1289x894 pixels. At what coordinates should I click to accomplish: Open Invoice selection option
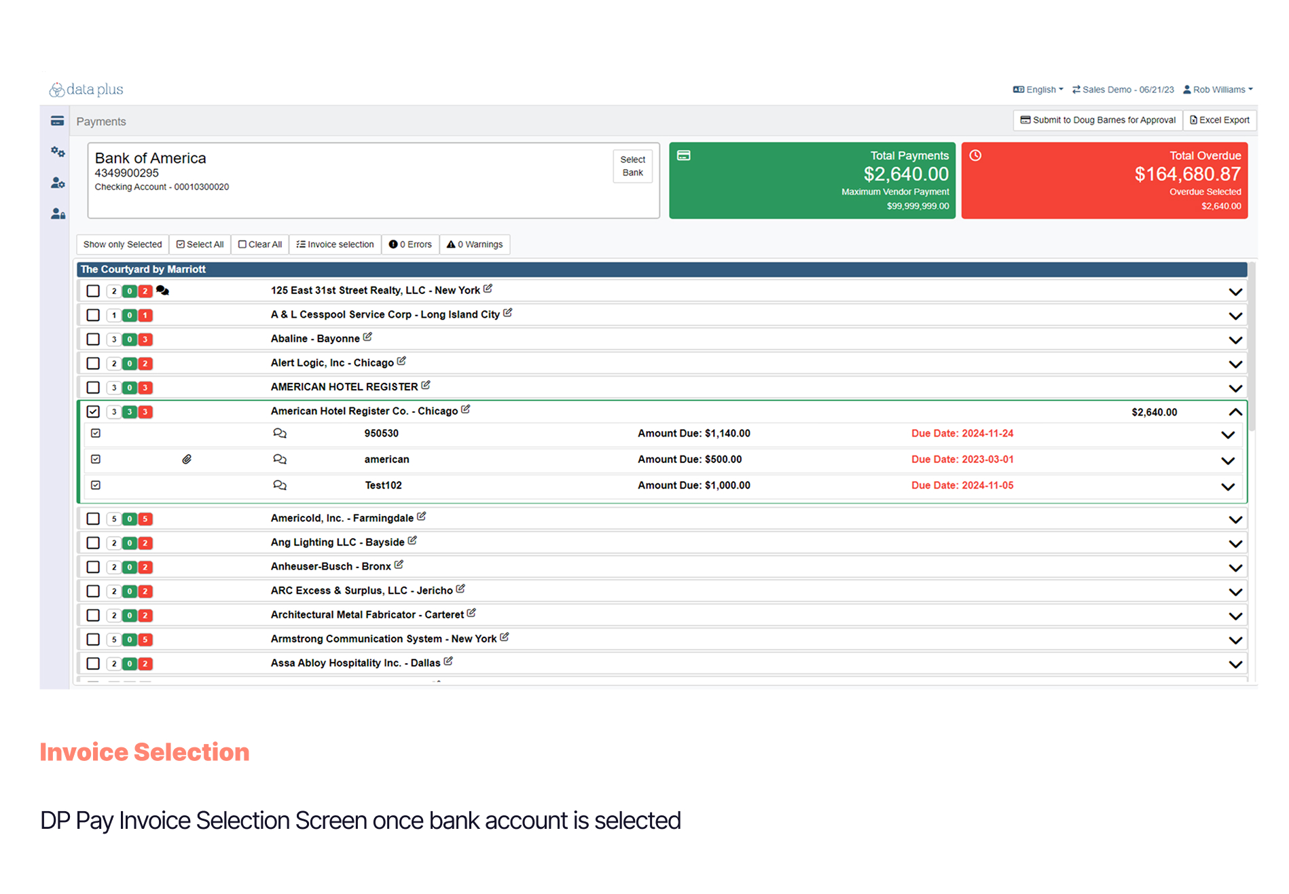point(335,244)
